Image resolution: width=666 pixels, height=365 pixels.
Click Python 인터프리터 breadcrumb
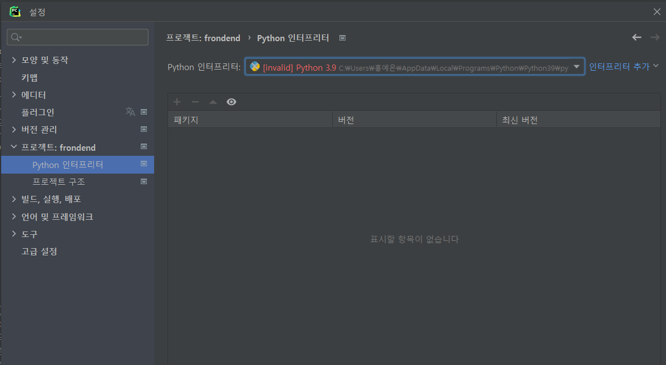coord(293,38)
